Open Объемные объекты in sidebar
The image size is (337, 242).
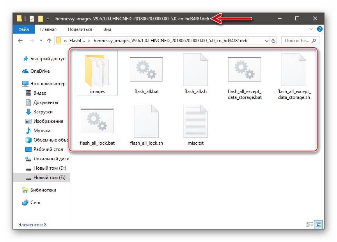[x=47, y=140]
